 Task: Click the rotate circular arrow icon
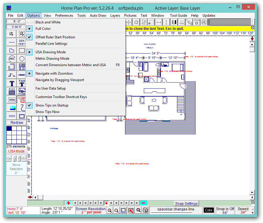click(136, 22)
